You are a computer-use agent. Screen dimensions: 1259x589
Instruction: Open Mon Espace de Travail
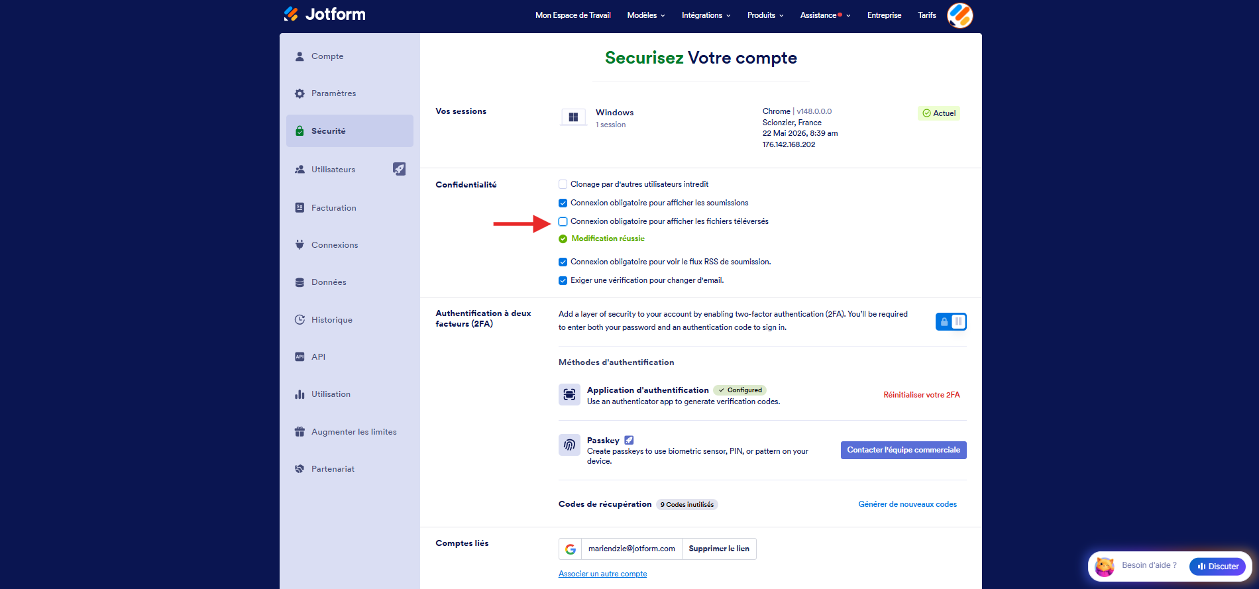point(573,15)
